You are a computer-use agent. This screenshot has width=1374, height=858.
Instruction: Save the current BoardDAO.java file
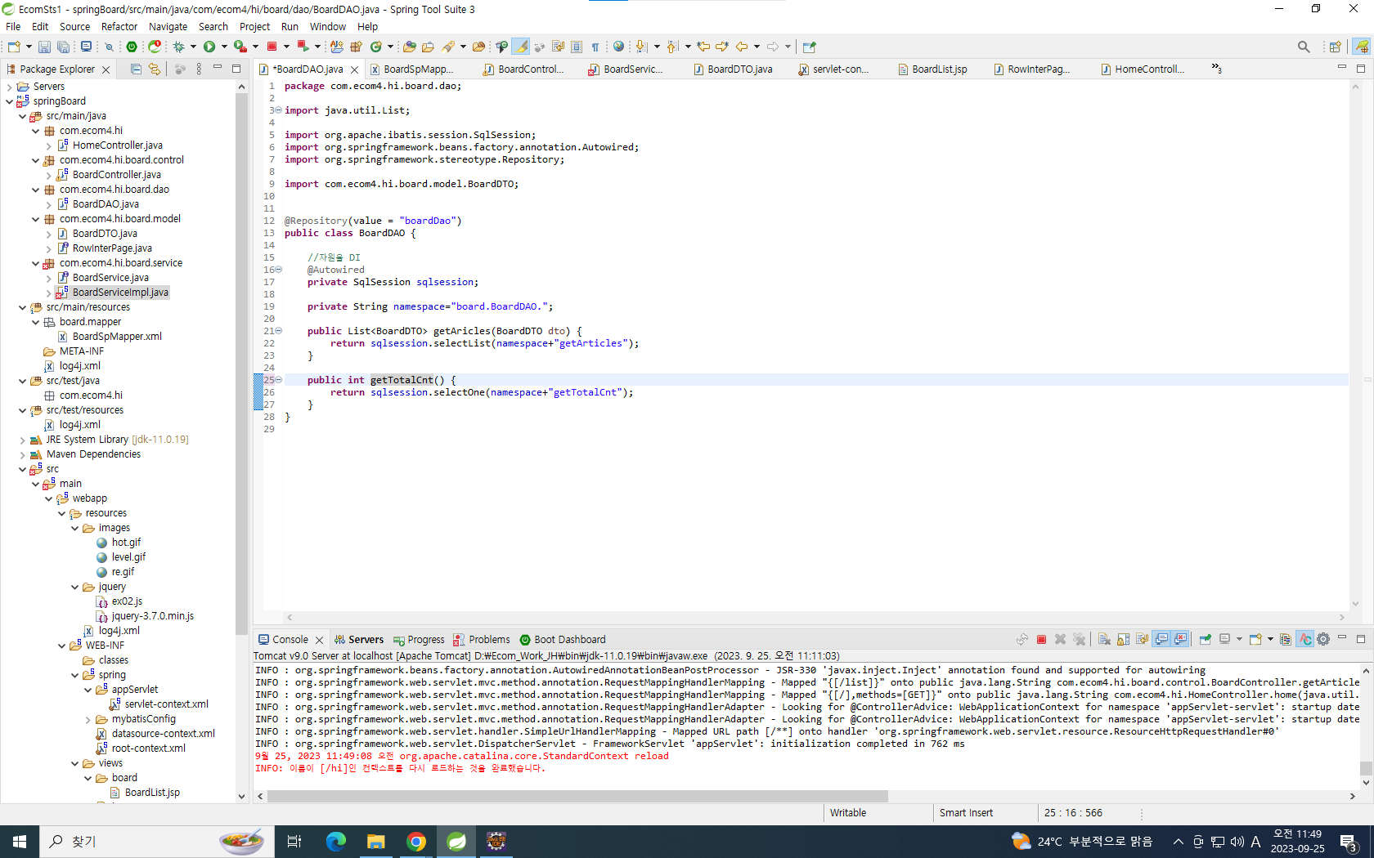coord(44,47)
